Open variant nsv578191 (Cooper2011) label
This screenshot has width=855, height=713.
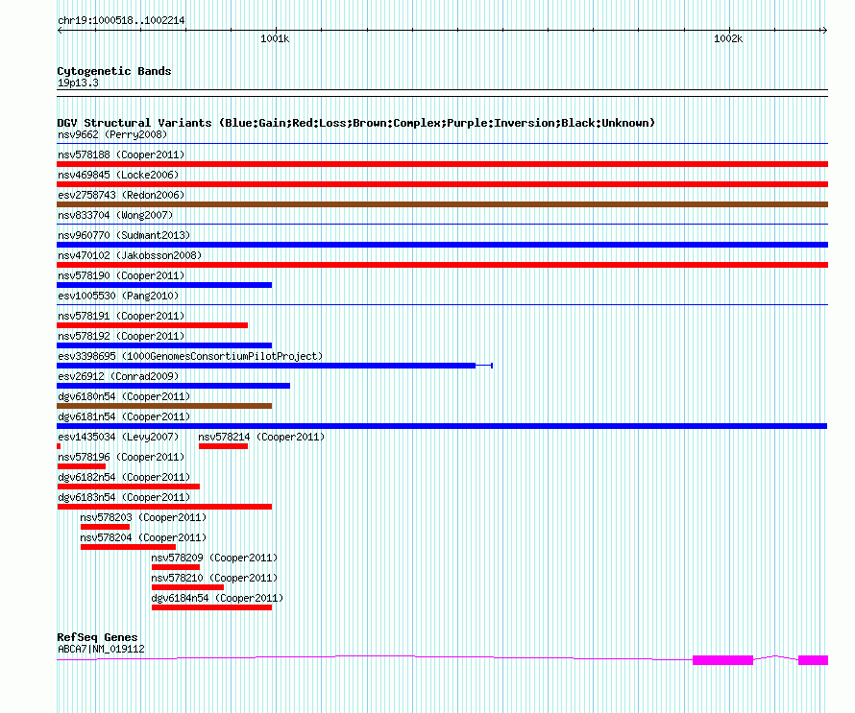point(121,316)
